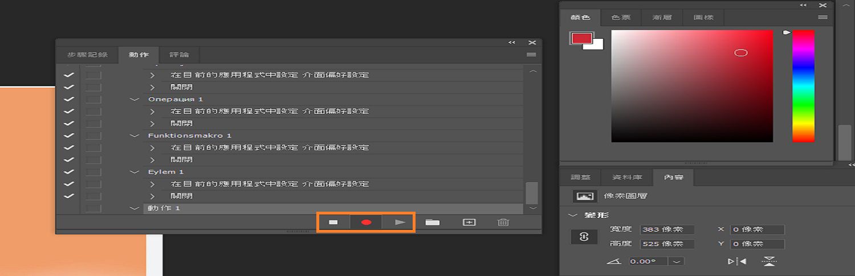Click the Y position field
Screen dimensions: 855x276
(x=758, y=244)
